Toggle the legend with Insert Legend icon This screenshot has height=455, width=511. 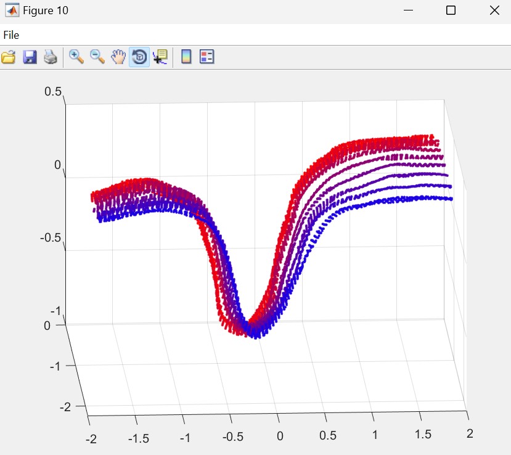[206, 57]
